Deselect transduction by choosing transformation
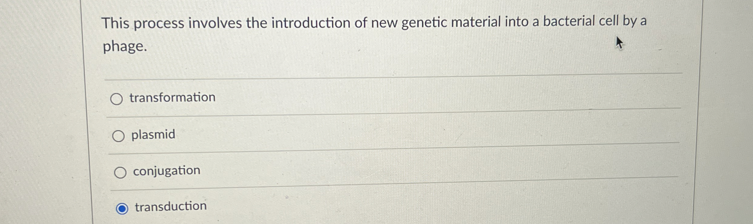The width and height of the screenshot is (753, 224). click(x=118, y=98)
